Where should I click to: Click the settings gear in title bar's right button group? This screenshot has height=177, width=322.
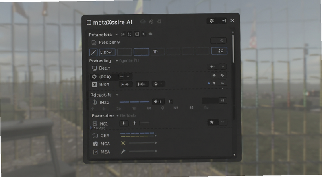[x=212, y=21]
